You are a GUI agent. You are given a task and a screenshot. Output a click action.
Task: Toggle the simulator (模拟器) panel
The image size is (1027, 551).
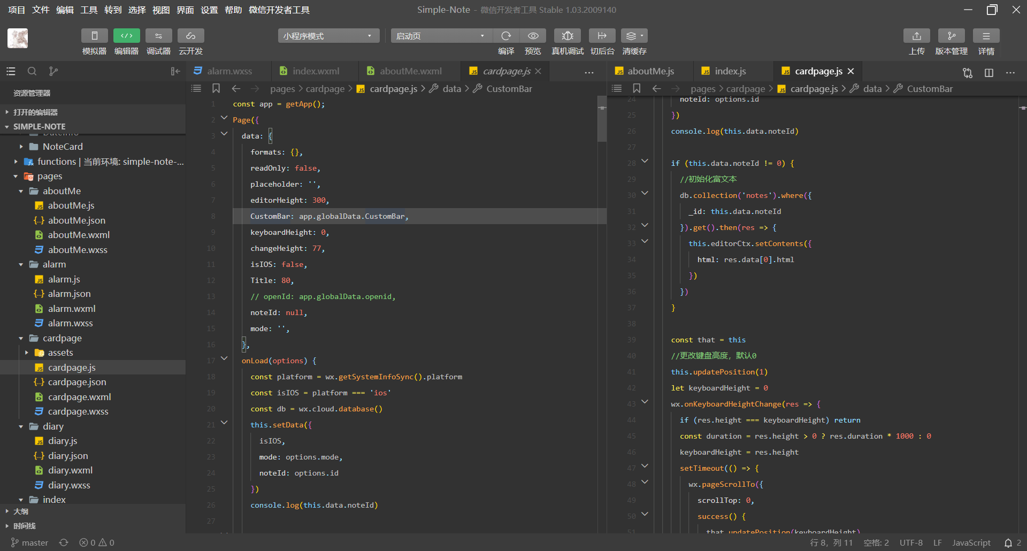click(x=94, y=36)
